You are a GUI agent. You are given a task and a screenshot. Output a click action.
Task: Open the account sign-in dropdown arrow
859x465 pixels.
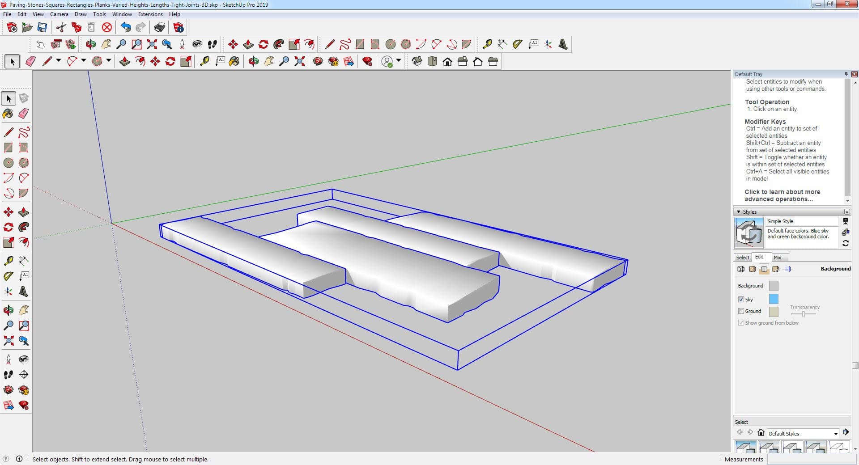click(399, 61)
